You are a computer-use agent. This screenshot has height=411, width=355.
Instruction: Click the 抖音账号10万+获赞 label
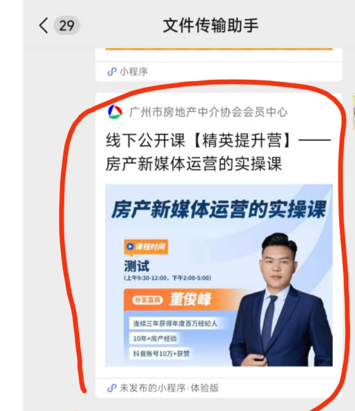click(x=161, y=354)
